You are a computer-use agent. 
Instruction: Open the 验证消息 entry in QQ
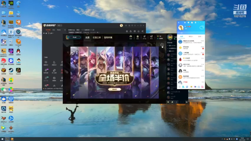191,77
